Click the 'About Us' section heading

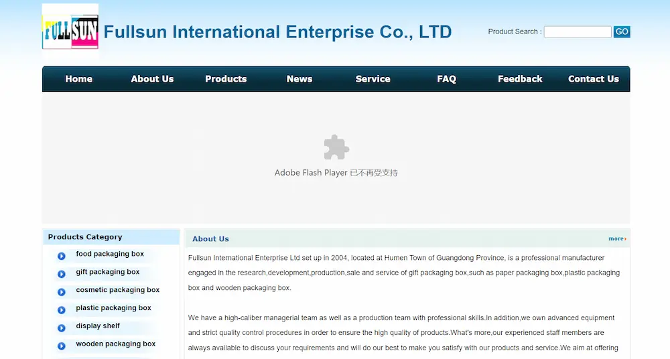pos(210,239)
